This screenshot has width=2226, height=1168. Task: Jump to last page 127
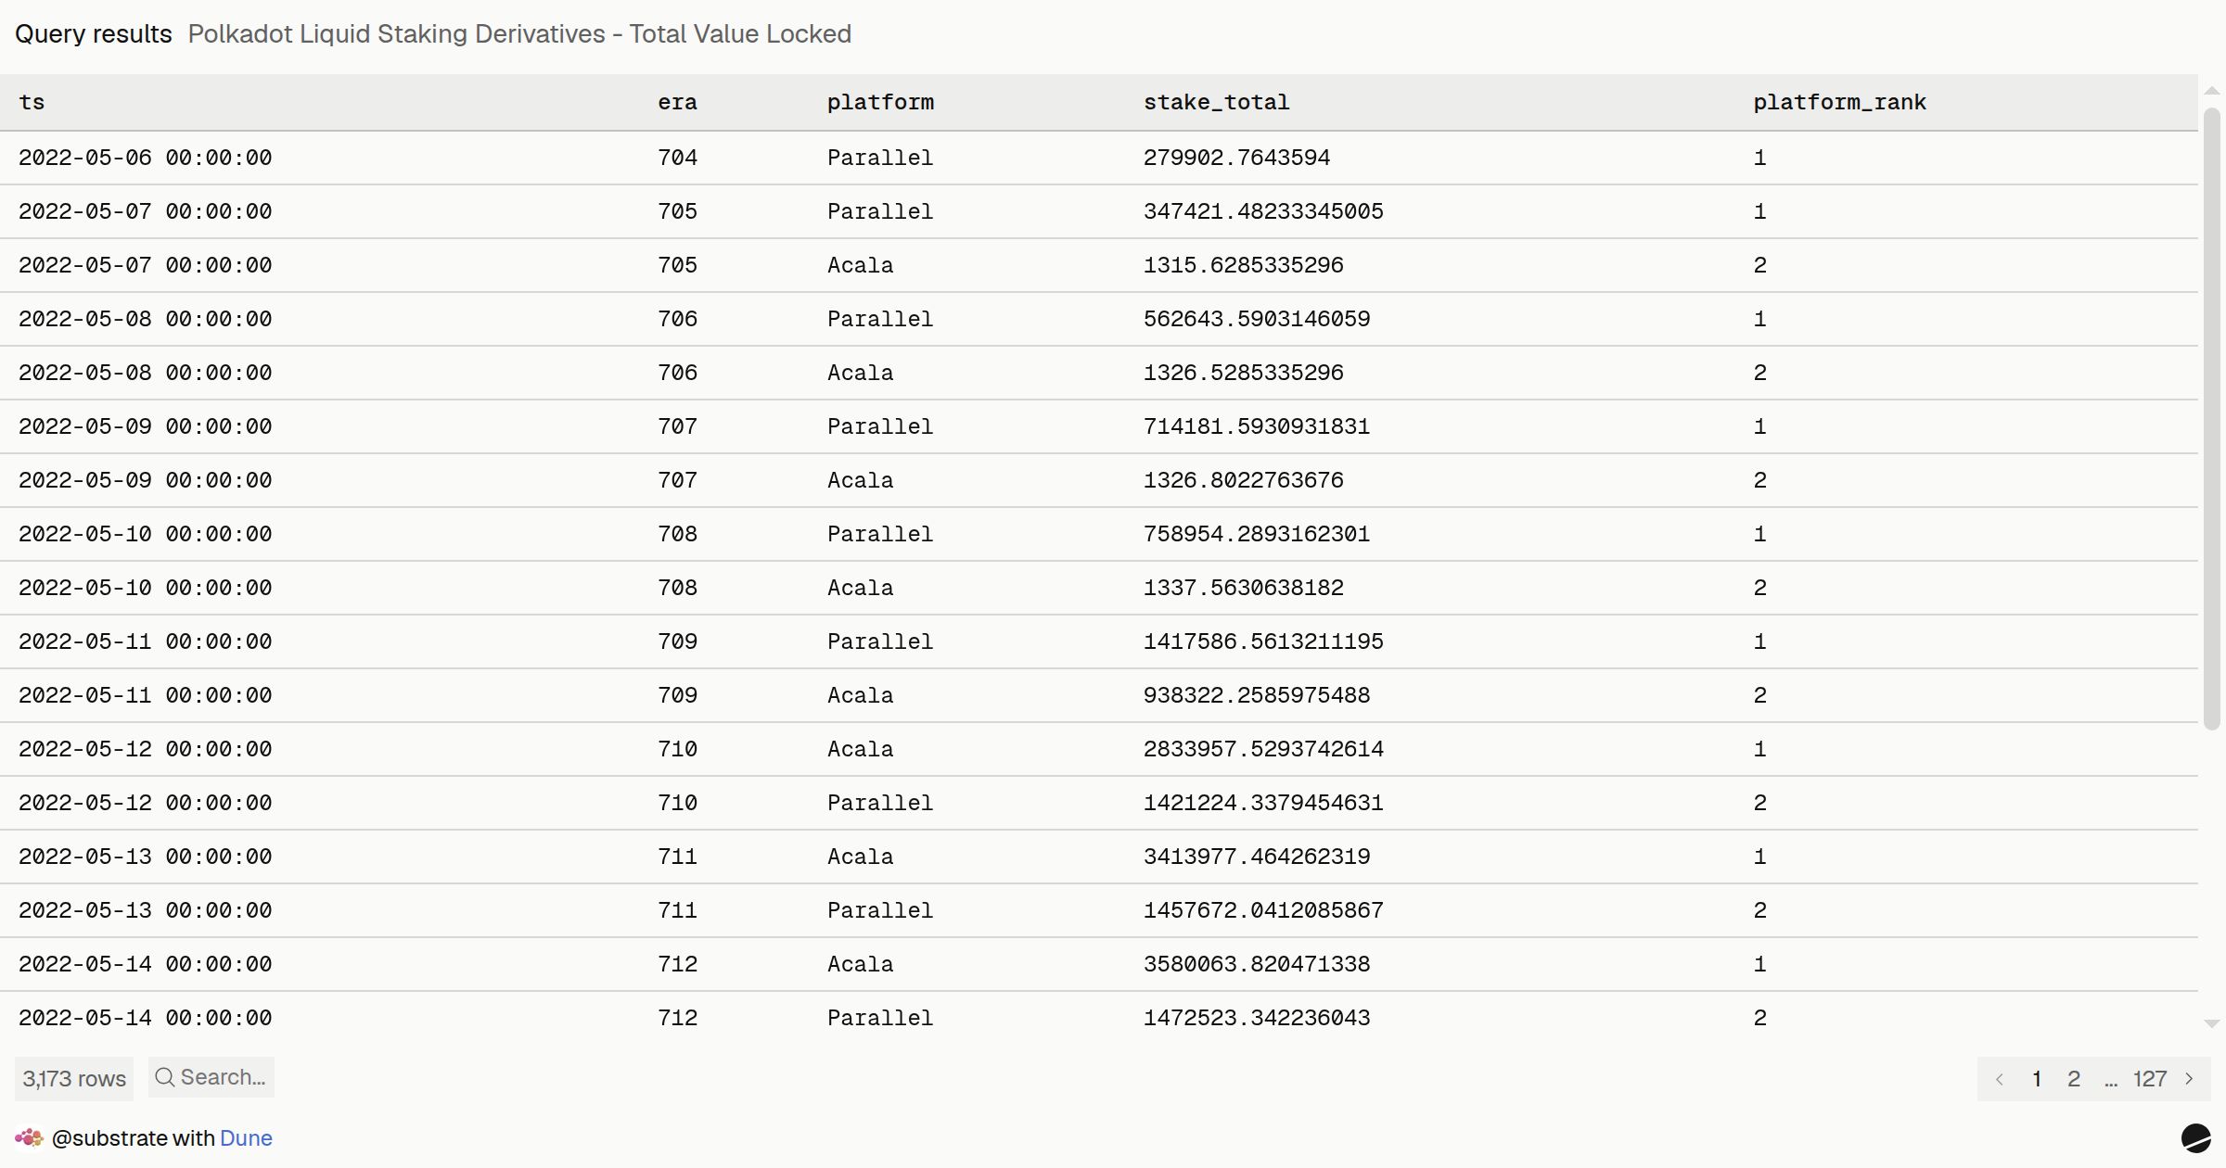[x=2150, y=1079]
